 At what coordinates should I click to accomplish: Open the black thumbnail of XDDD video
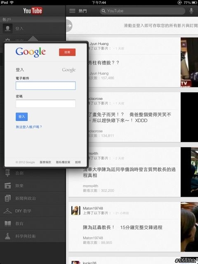coord(189,117)
